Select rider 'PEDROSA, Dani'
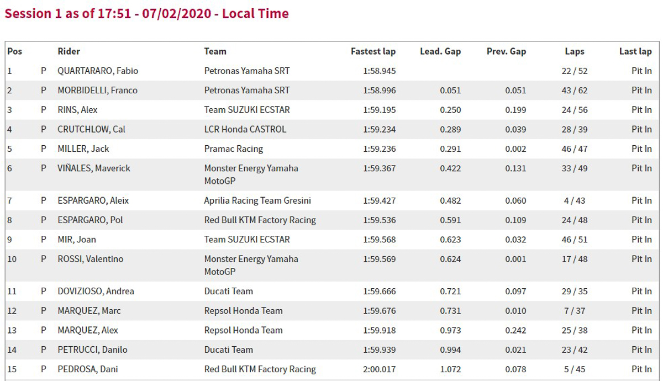The image size is (663, 381). pyautogui.click(x=88, y=369)
